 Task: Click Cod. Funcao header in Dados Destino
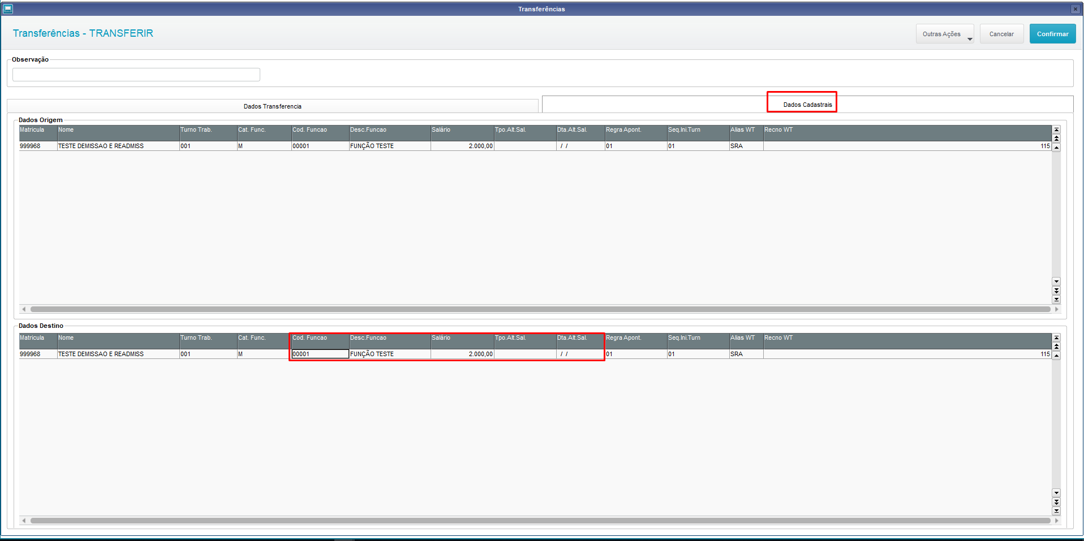320,341
